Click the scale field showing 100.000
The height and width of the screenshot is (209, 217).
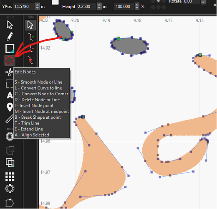[x=124, y=7]
